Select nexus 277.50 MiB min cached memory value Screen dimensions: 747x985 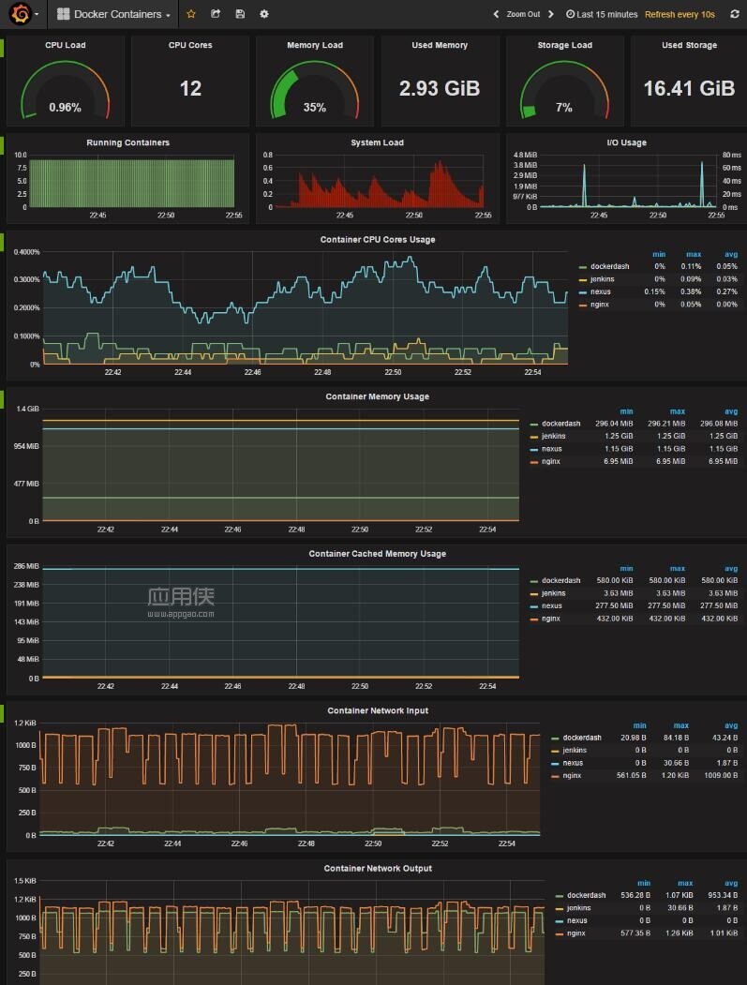pyautogui.click(x=614, y=605)
